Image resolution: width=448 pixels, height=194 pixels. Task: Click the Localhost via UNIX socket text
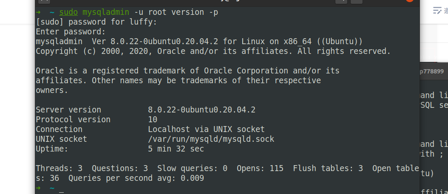pos(206,129)
